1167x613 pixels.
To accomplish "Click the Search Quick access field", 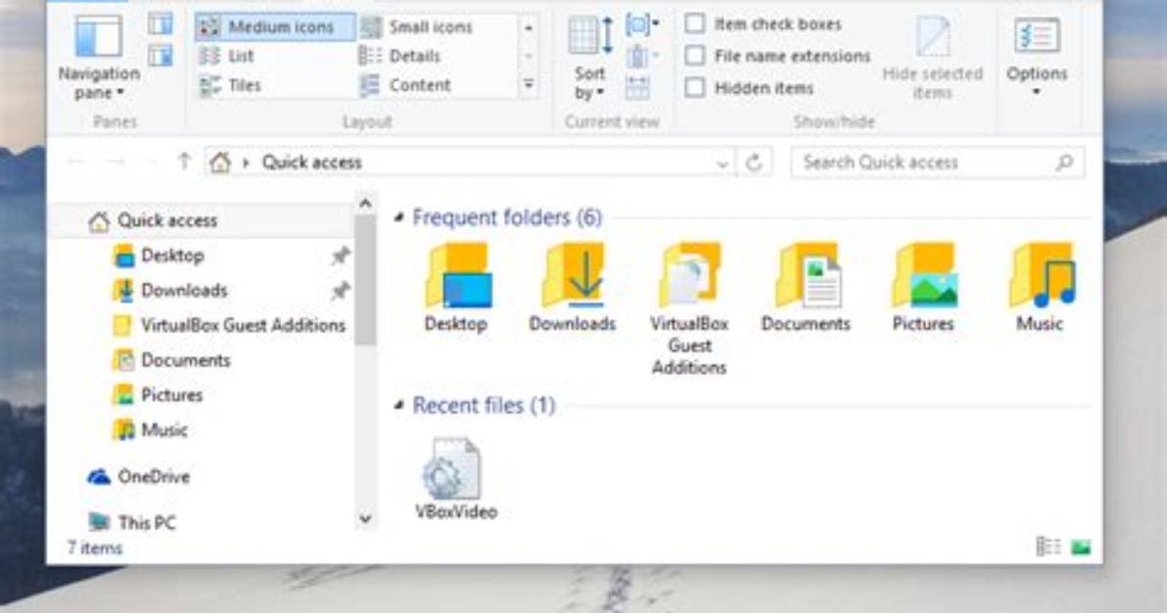I will pos(938,162).
